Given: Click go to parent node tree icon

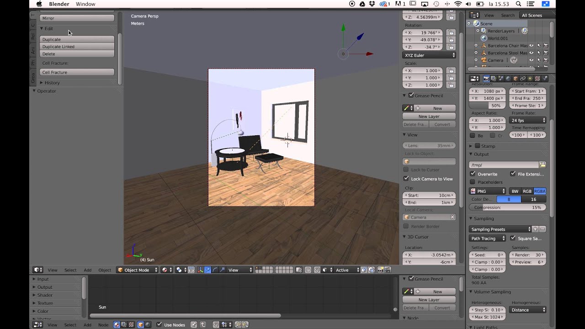Looking at the screenshot, I should tap(203, 324).
